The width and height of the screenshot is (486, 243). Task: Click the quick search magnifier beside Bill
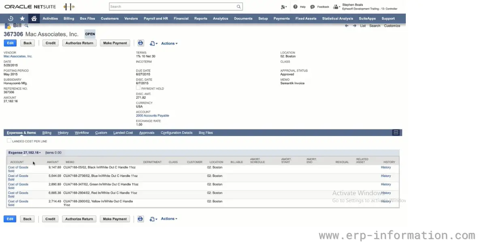27,26
